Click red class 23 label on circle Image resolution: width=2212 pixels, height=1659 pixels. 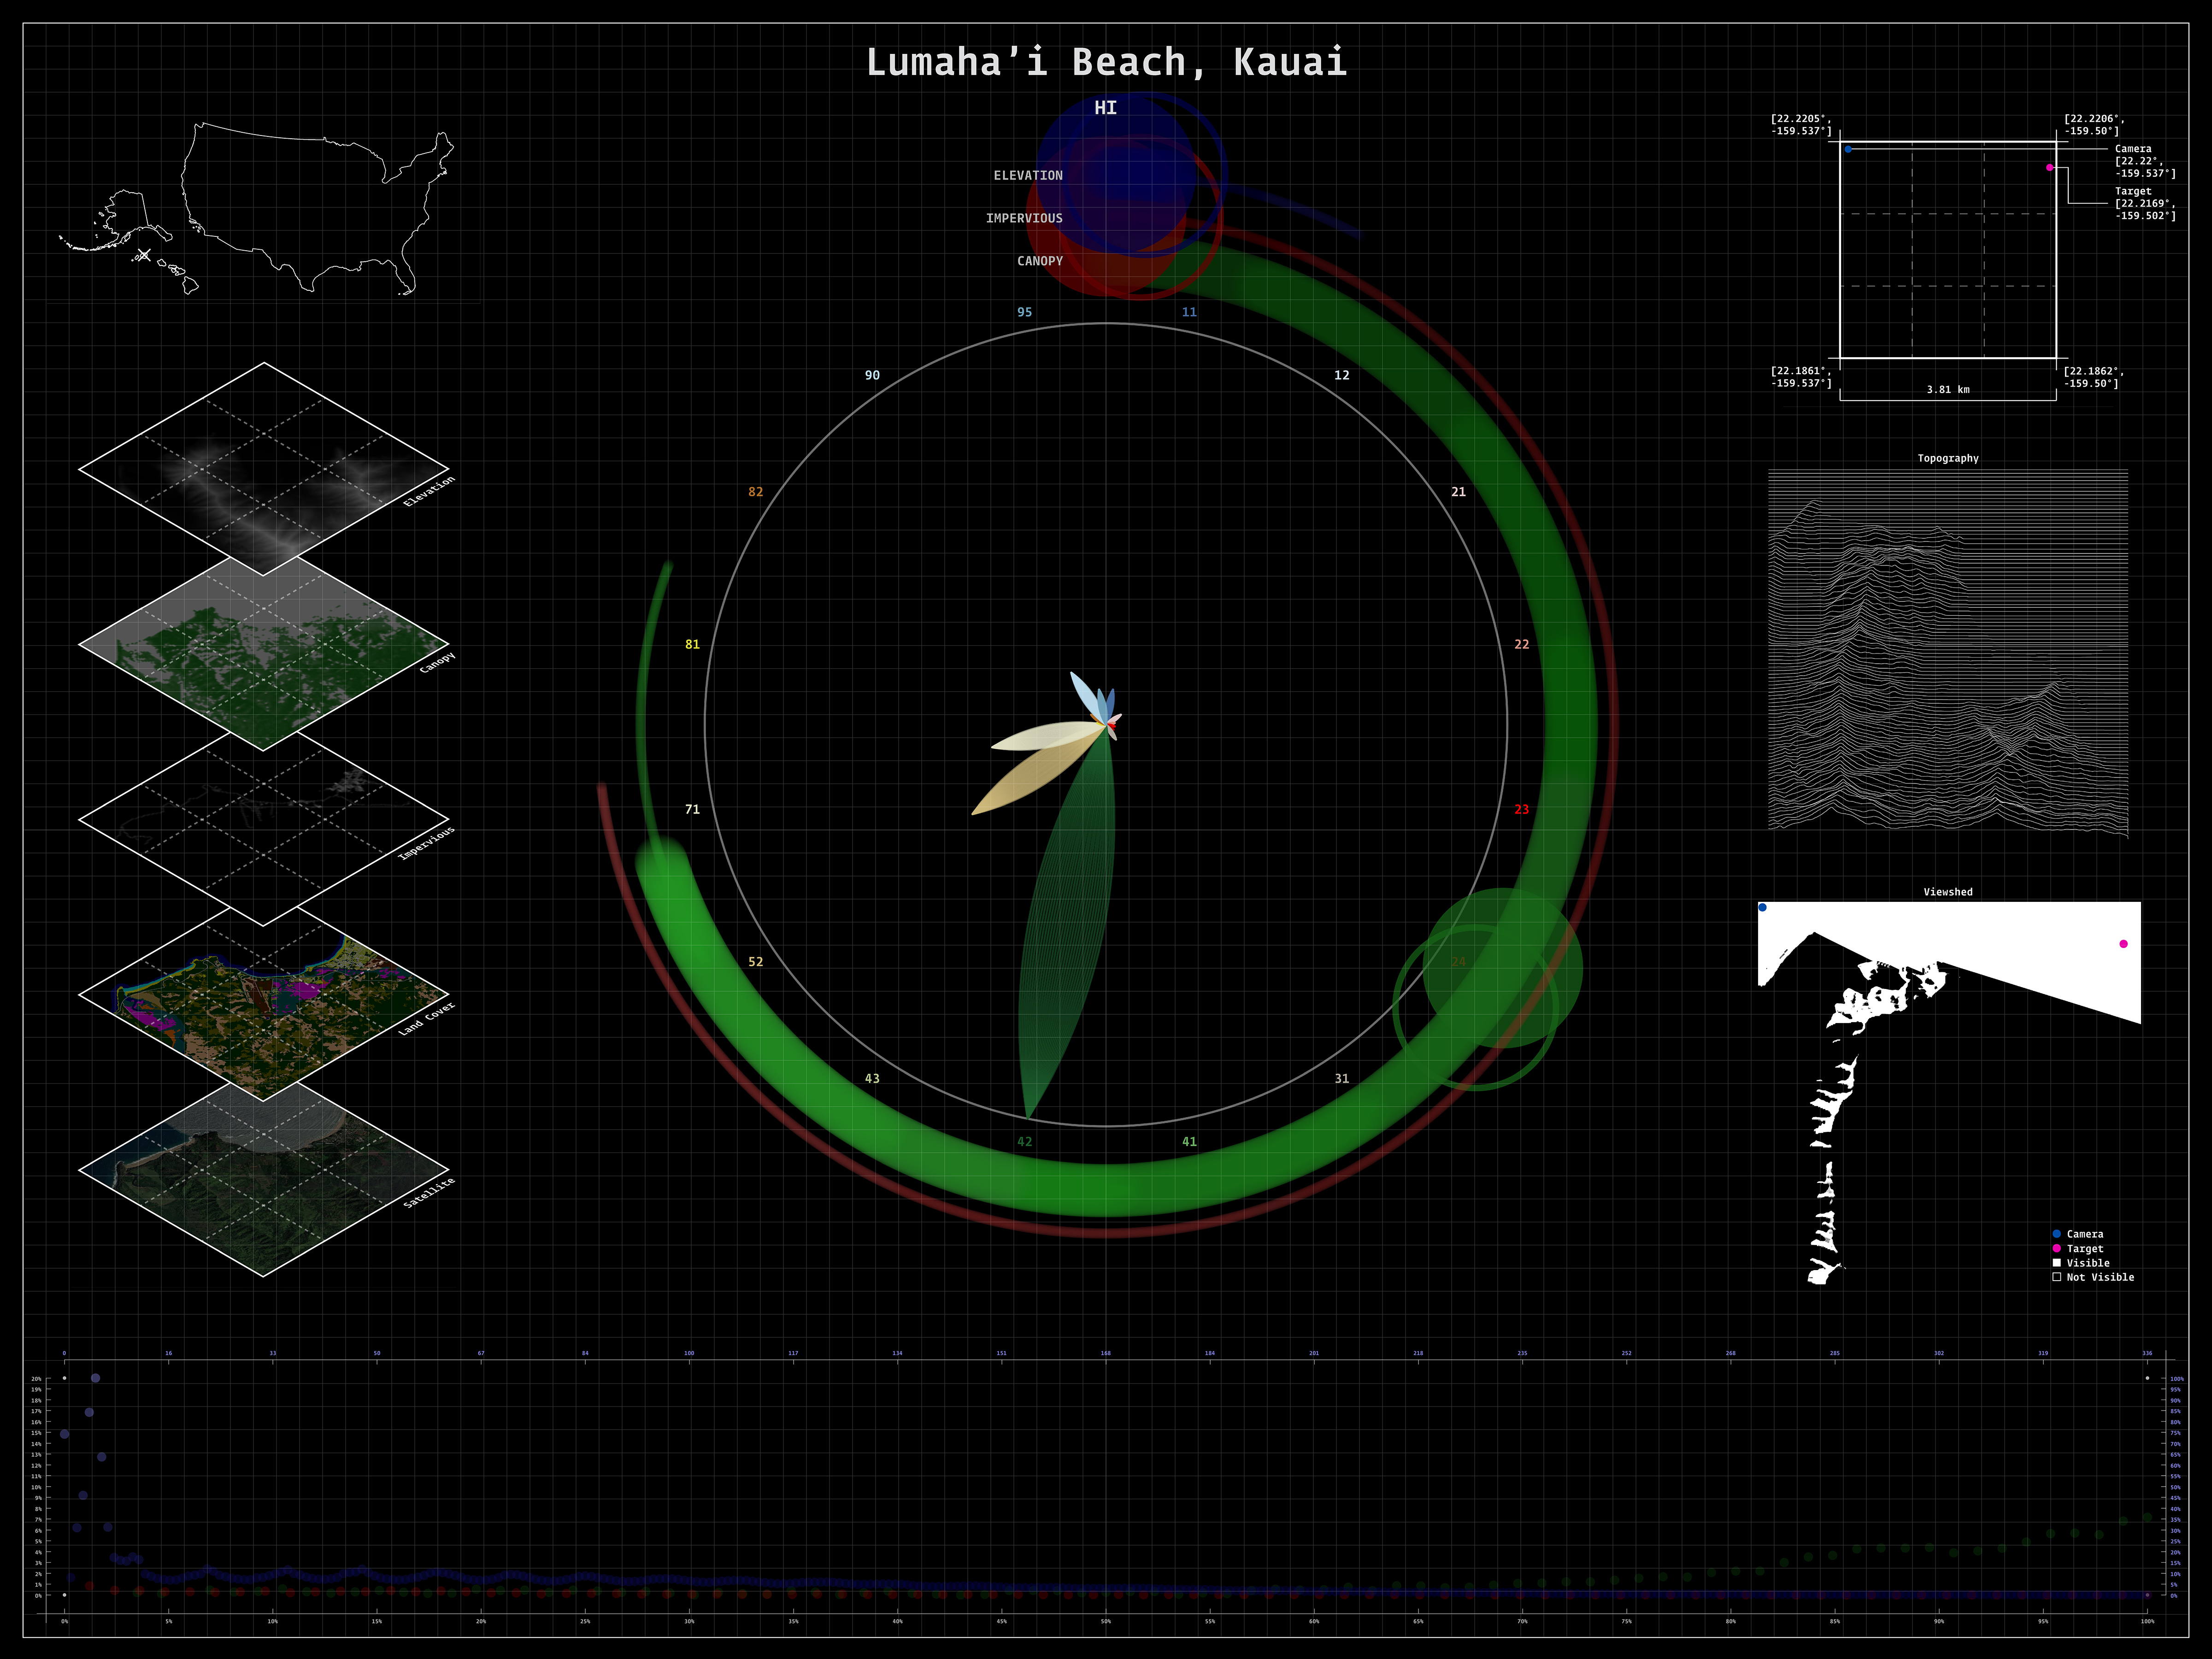coord(1521,809)
